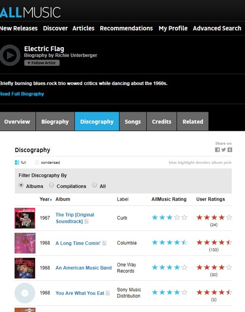Screen dimensions: 245x312
Task: Click Biography by Richie Unterberger text
Action: [60, 55]
